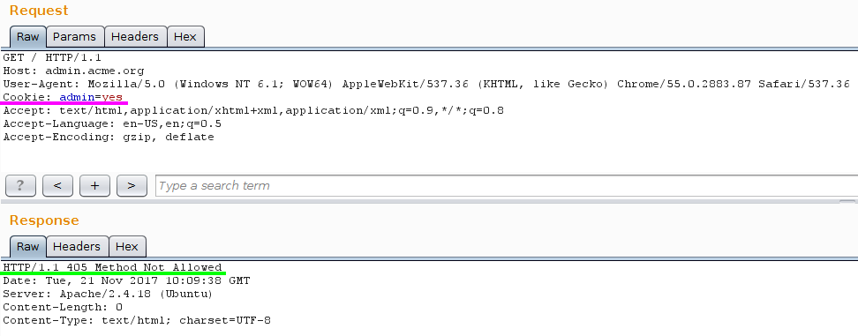
Task: Click the GET / HTTP/1.1 request line
Action: (52, 57)
